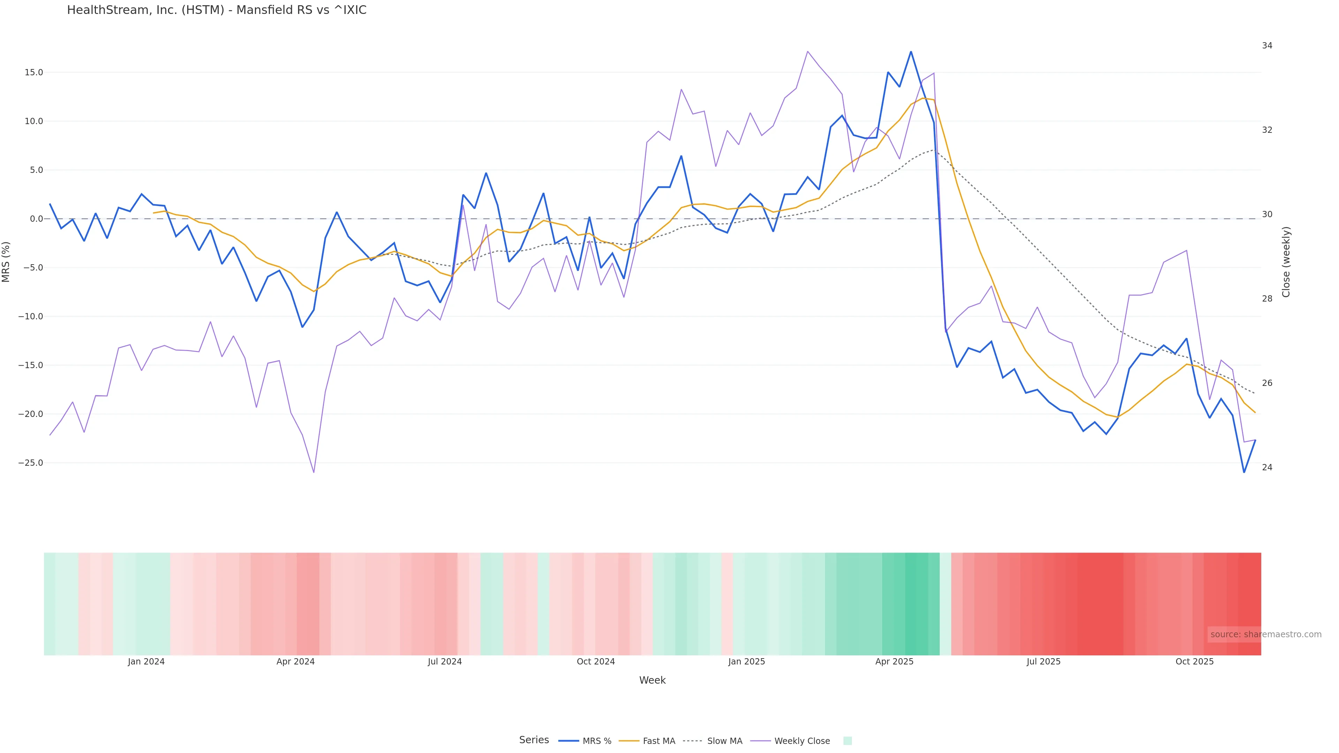Click the pale green legend swatch
The image size is (1339, 753).
[847, 741]
